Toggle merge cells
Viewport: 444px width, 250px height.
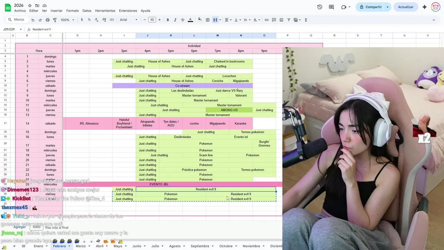[x=215, y=20]
